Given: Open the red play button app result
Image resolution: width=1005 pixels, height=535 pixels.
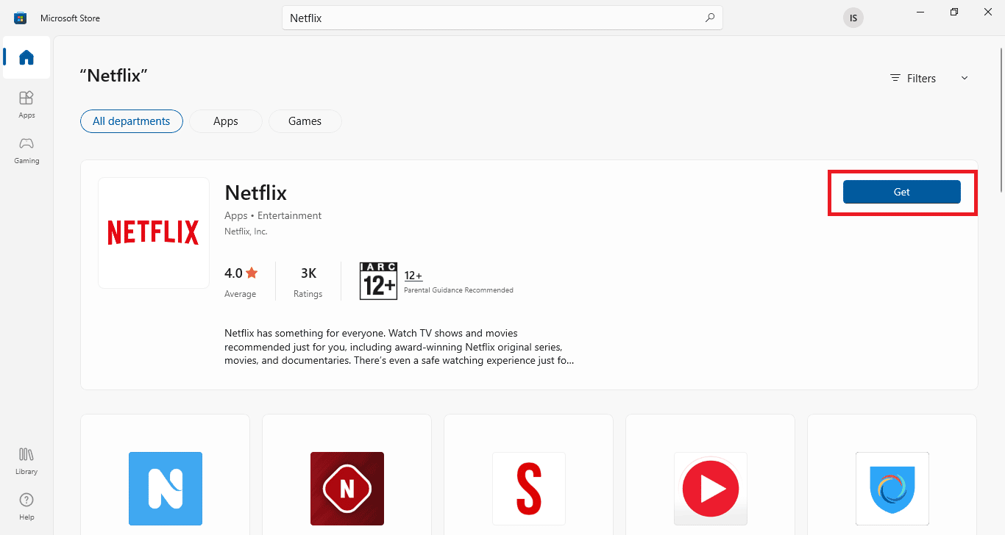Looking at the screenshot, I should [x=711, y=489].
